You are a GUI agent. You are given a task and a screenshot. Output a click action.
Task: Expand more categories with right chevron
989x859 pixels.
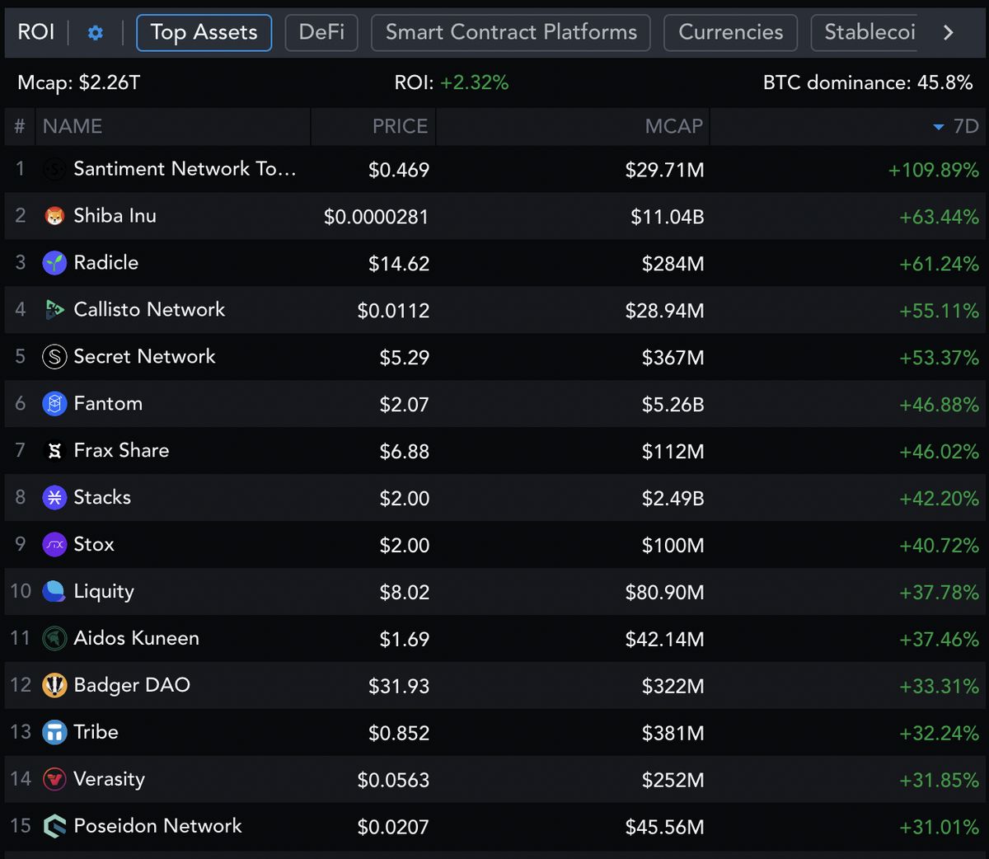click(948, 33)
